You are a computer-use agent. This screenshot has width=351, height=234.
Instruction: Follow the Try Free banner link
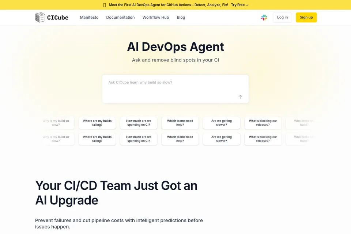239,5
